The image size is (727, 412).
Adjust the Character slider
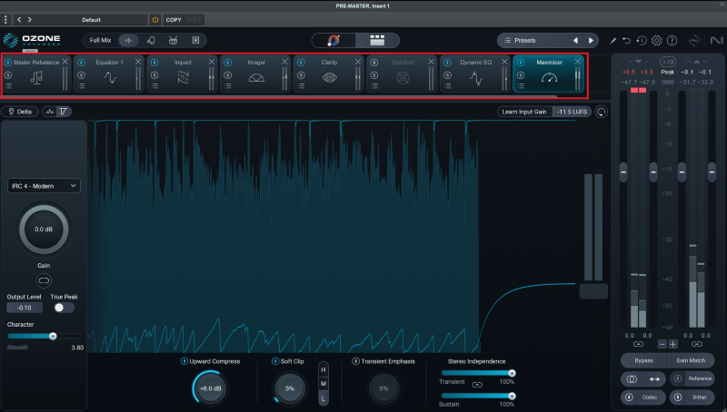[53, 336]
